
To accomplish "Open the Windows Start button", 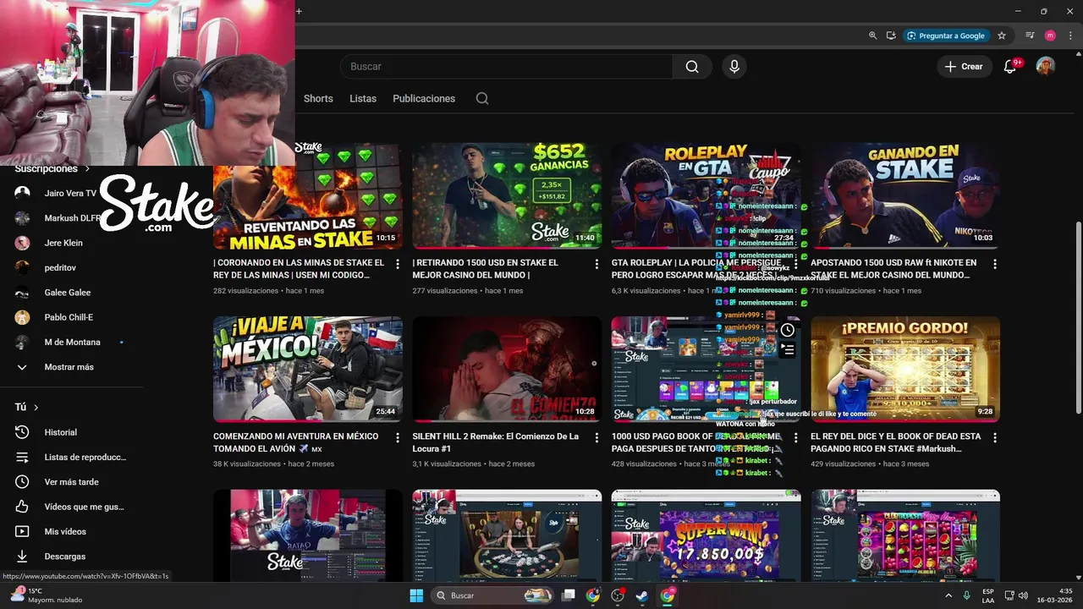I will [416, 595].
